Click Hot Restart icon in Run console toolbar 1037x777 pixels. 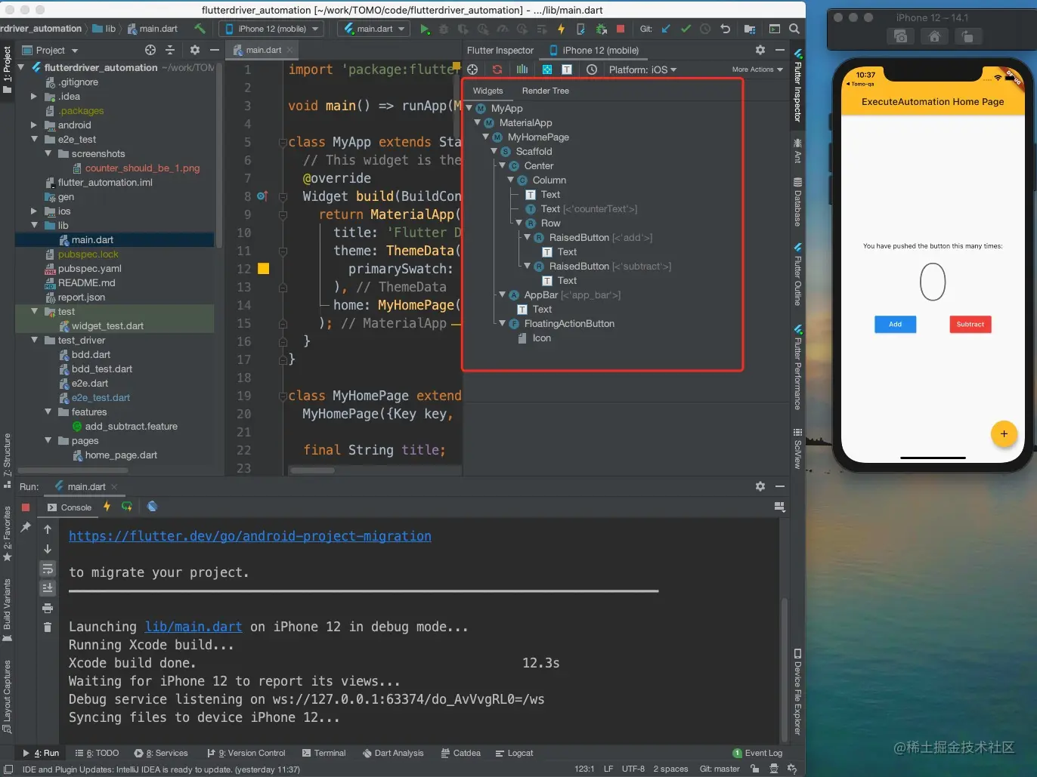[x=127, y=507]
